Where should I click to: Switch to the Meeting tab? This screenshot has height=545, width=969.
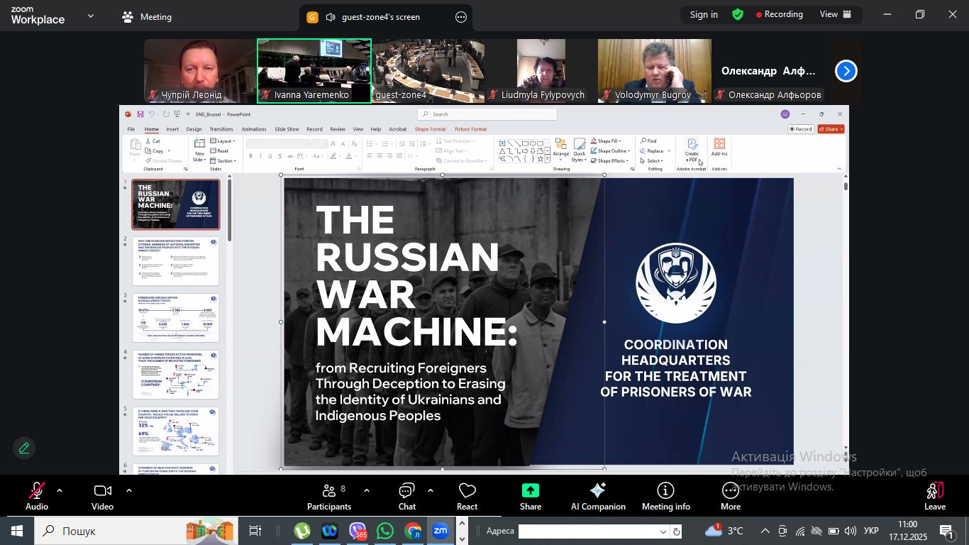[147, 17]
